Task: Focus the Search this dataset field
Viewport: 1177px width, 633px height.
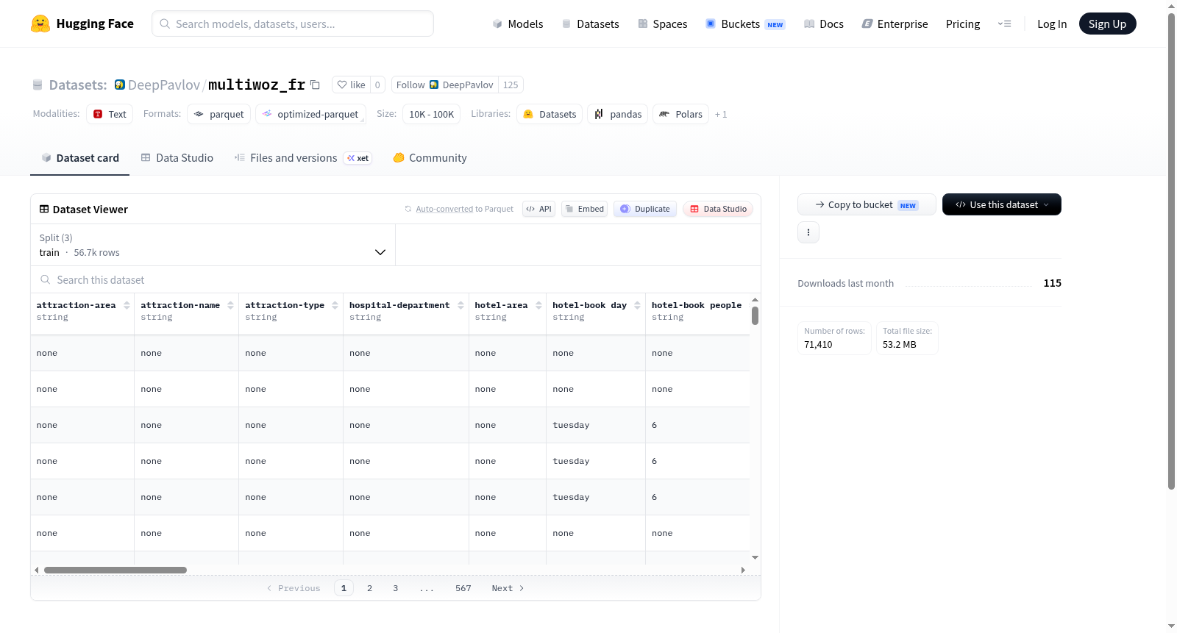Action: [x=396, y=280]
